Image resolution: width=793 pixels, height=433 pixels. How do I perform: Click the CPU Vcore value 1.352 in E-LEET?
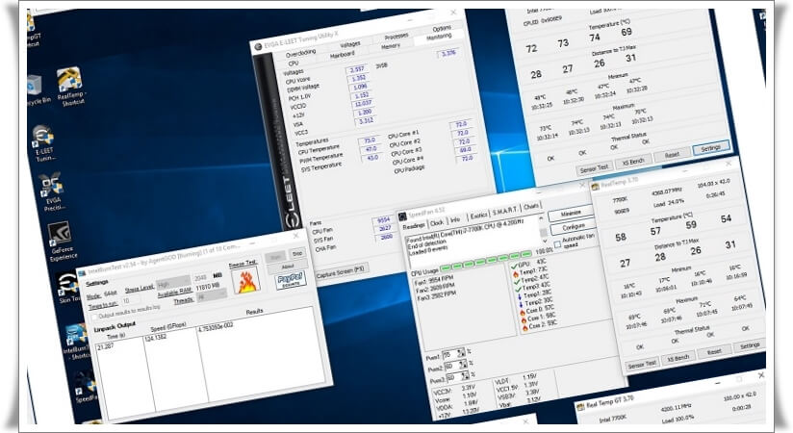pos(359,78)
